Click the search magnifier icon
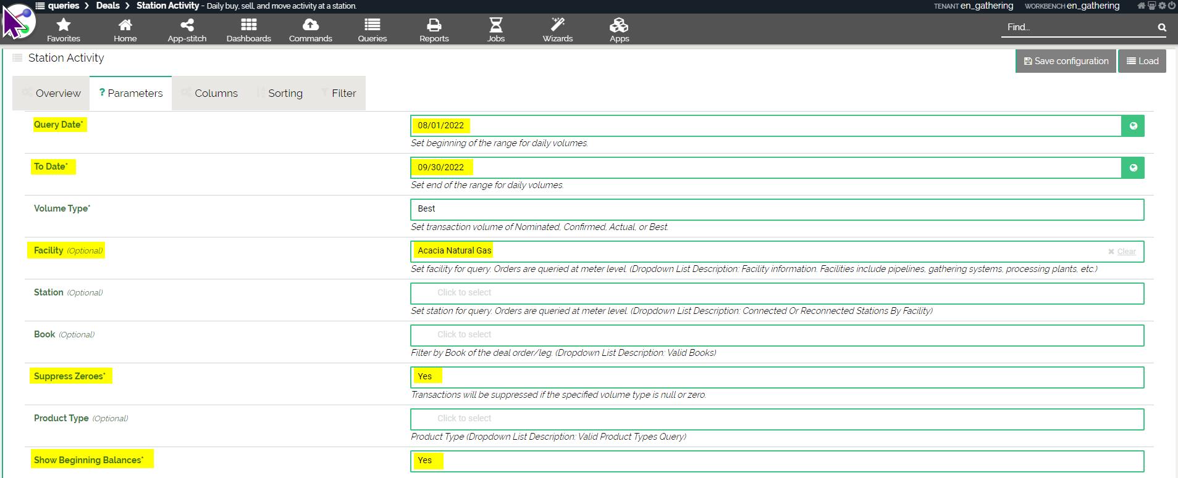The width and height of the screenshot is (1178, 478). click(x=1162, y=27)
